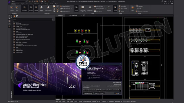This screenshot has height=103, width=184.
Task: Click the Undo icon in quick access toolbar
Action: click(47, 1)
